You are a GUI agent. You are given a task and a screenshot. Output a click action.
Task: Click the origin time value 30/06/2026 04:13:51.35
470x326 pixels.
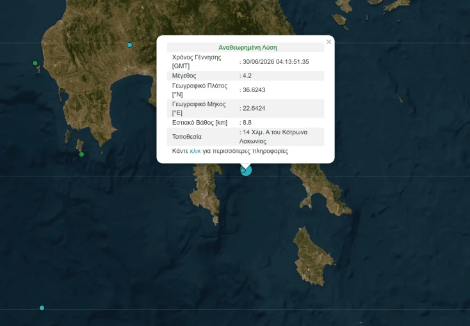(276, 61)
